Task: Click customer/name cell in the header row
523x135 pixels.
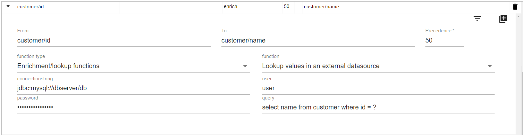Action: point(321,7)
